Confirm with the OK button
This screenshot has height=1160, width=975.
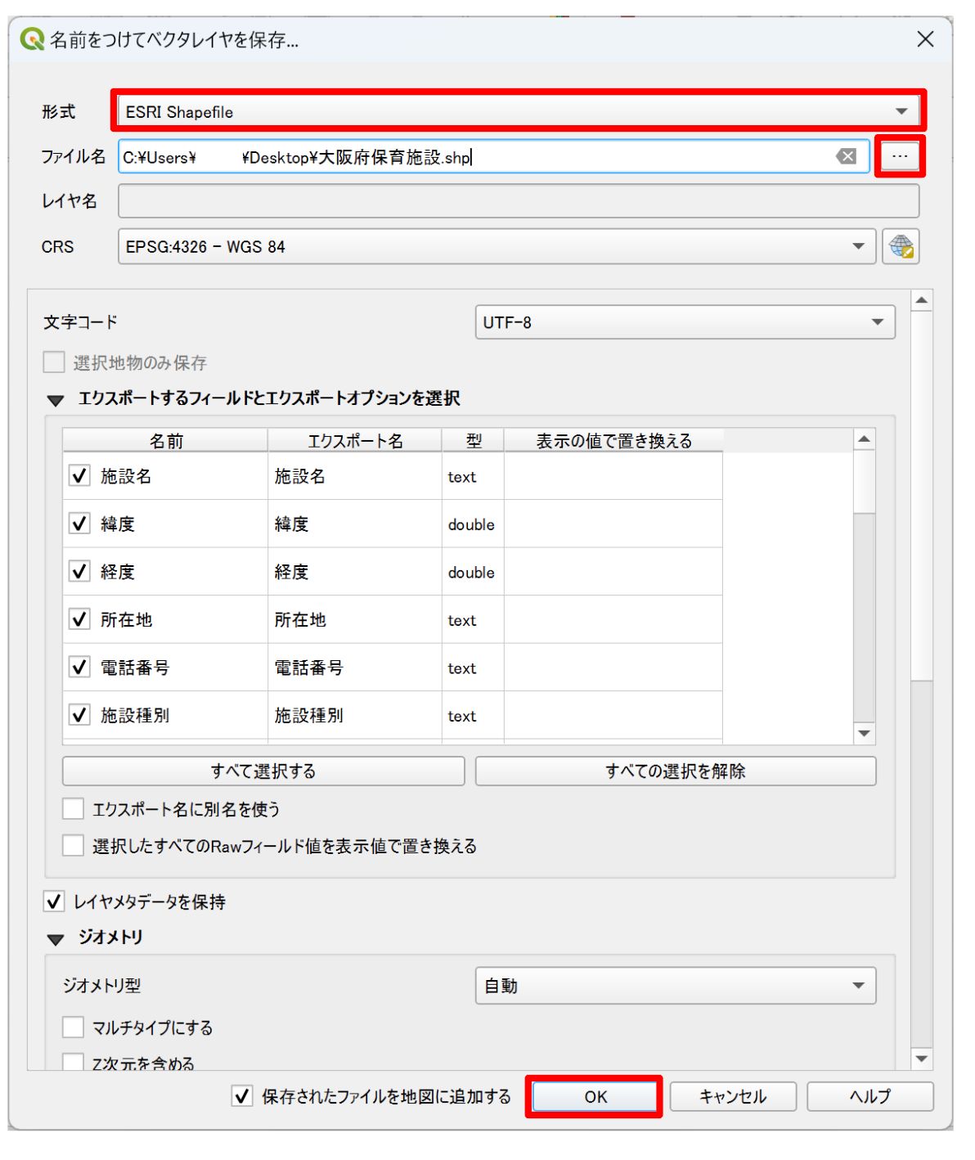(595, 1097)
